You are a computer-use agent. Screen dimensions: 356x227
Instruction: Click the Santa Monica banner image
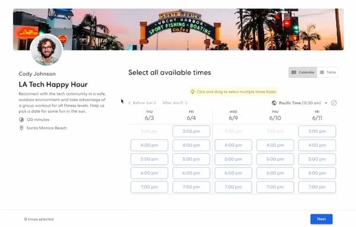[x=178, y=29]
